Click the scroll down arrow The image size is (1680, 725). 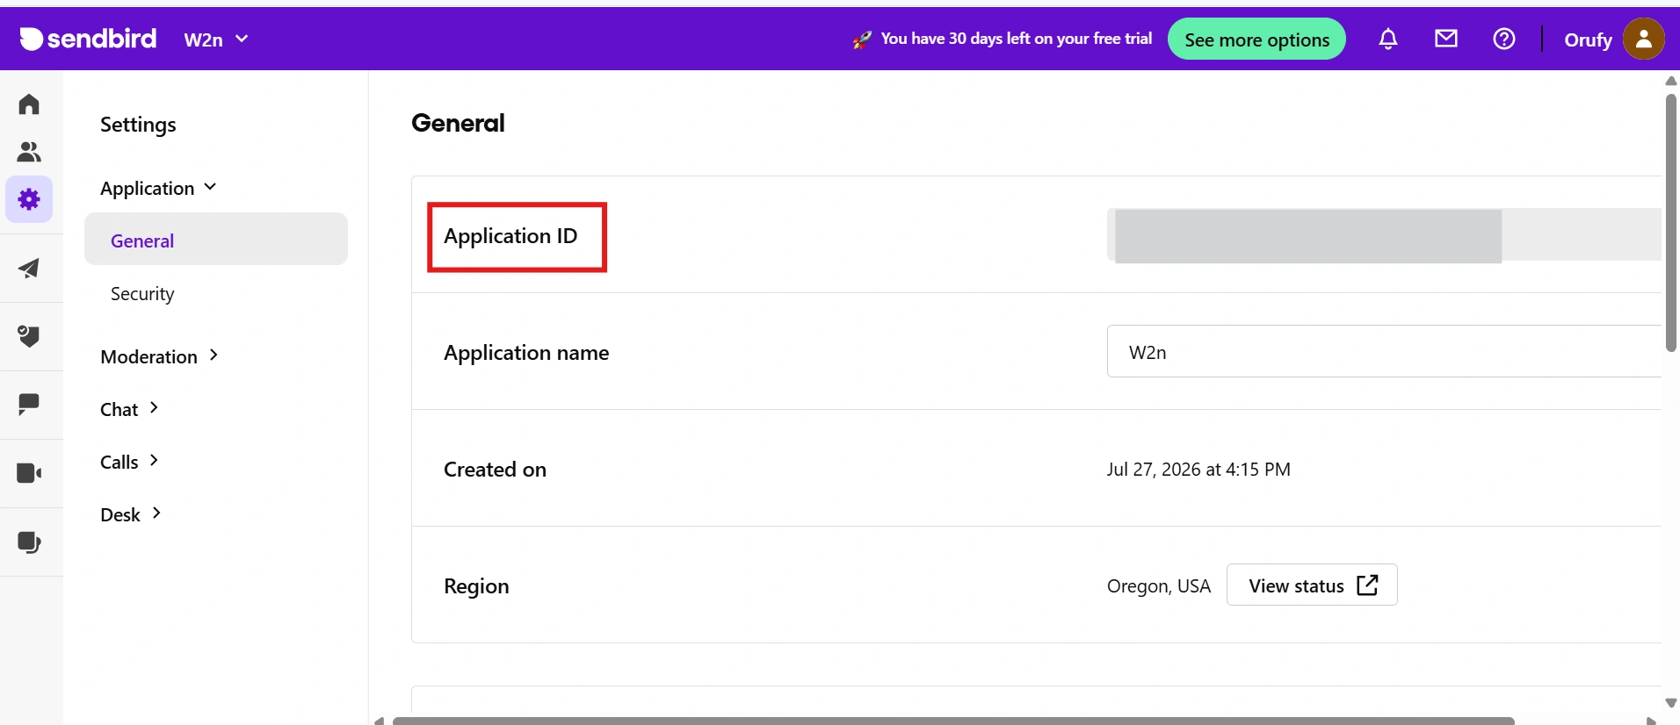(x=1671, y=703)
